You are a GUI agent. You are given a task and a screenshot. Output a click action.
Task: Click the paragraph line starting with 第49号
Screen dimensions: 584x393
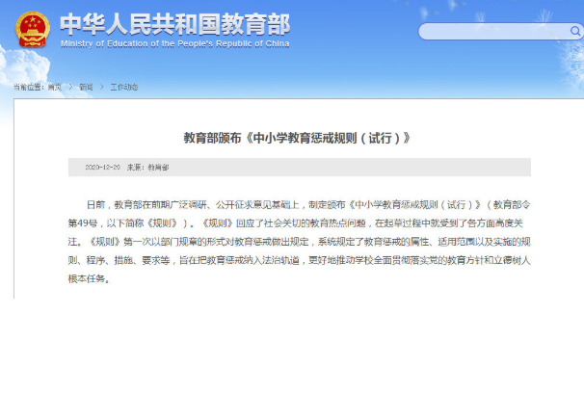coord(296,223)
